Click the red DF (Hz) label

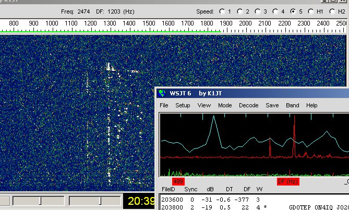tap(288, 181)
